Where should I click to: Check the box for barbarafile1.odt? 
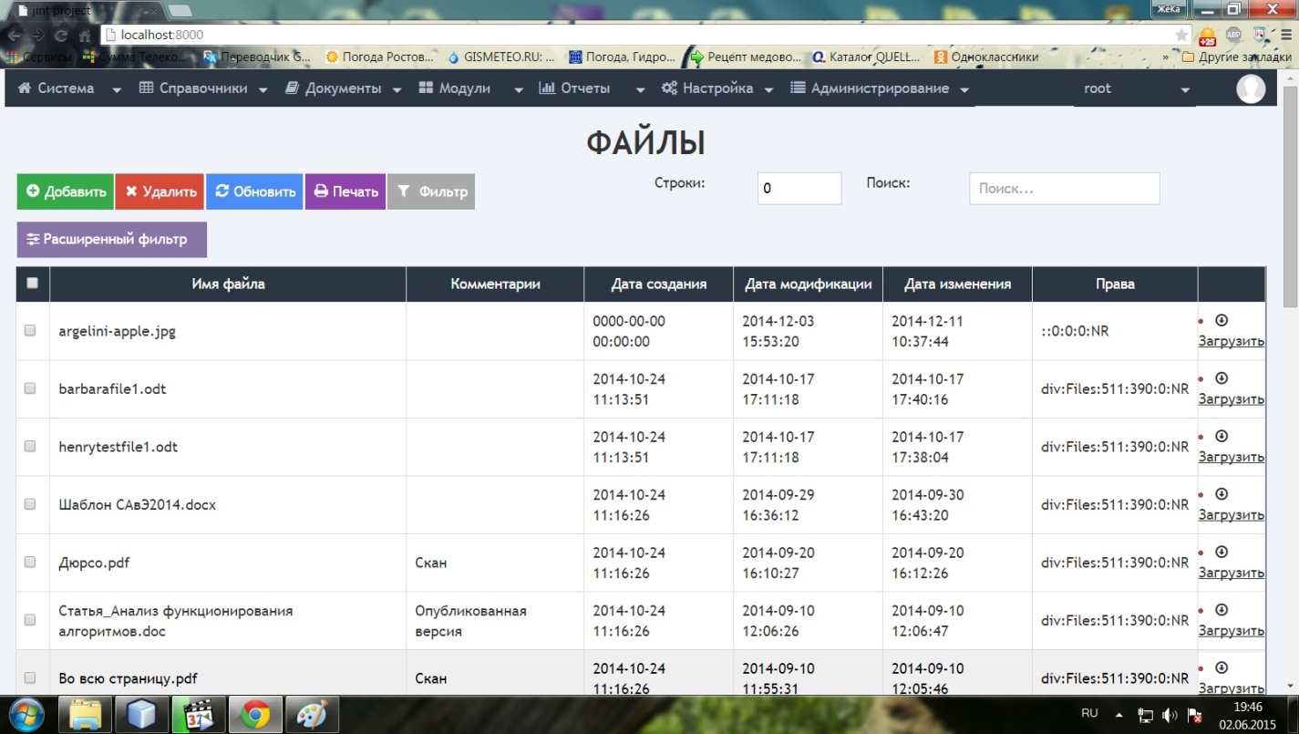click(30, 388)
